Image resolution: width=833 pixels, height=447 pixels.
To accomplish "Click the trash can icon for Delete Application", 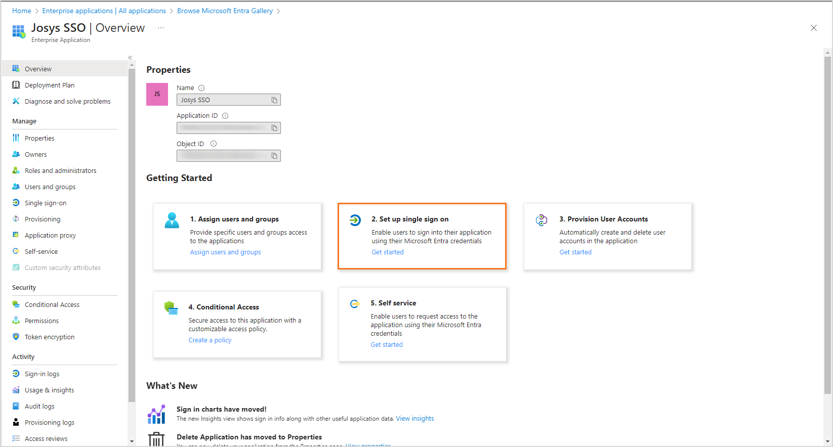I will pos(156,439).
